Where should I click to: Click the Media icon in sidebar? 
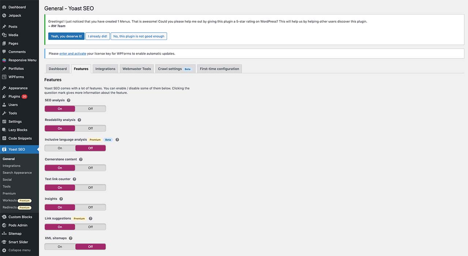(4, 35)
